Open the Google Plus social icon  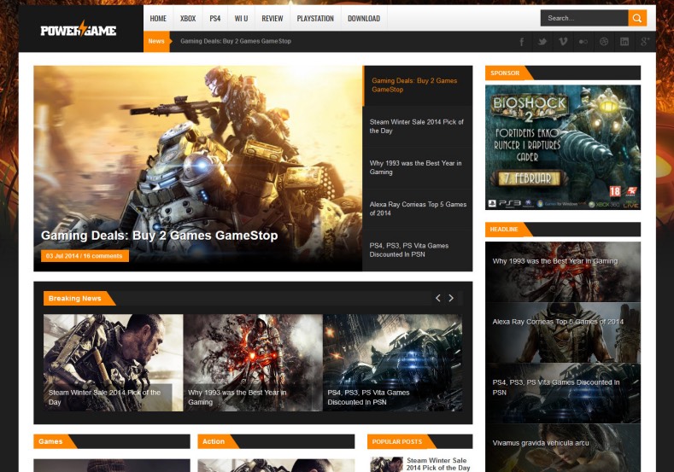645,42
